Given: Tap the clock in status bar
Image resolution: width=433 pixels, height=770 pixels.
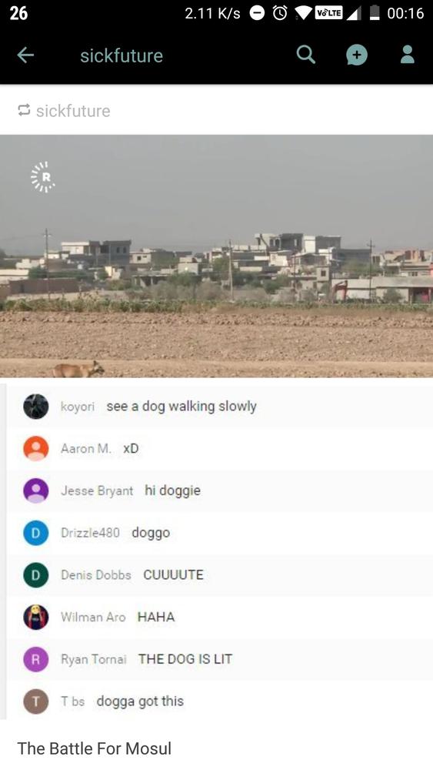Looking at the screenshot, I should (405, 13).
